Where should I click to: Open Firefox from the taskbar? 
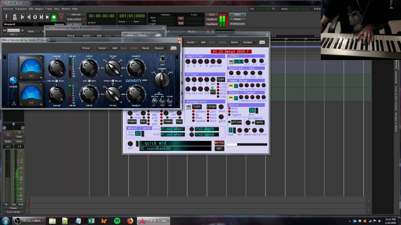tap(130, 221)
